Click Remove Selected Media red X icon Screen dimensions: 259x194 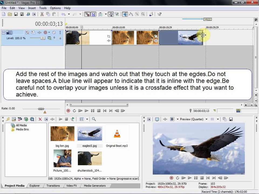click(x=40, y=119)
